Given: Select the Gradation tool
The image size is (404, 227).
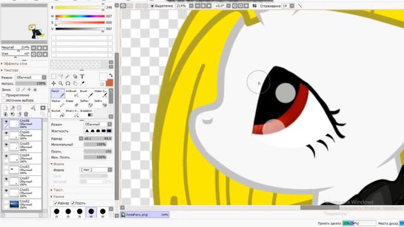Looking at the screenshot, I should click(86, 113).
